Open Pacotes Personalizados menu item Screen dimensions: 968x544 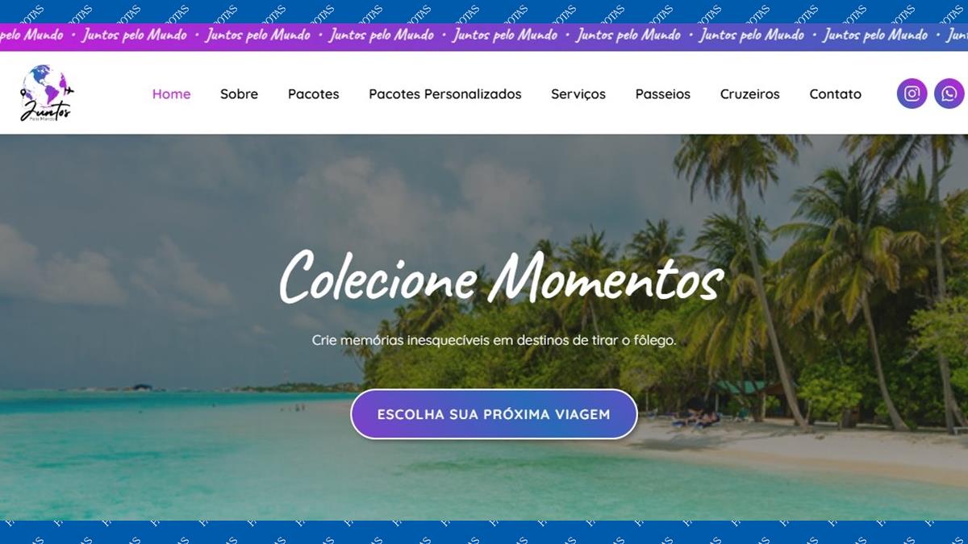pos(445,94)
